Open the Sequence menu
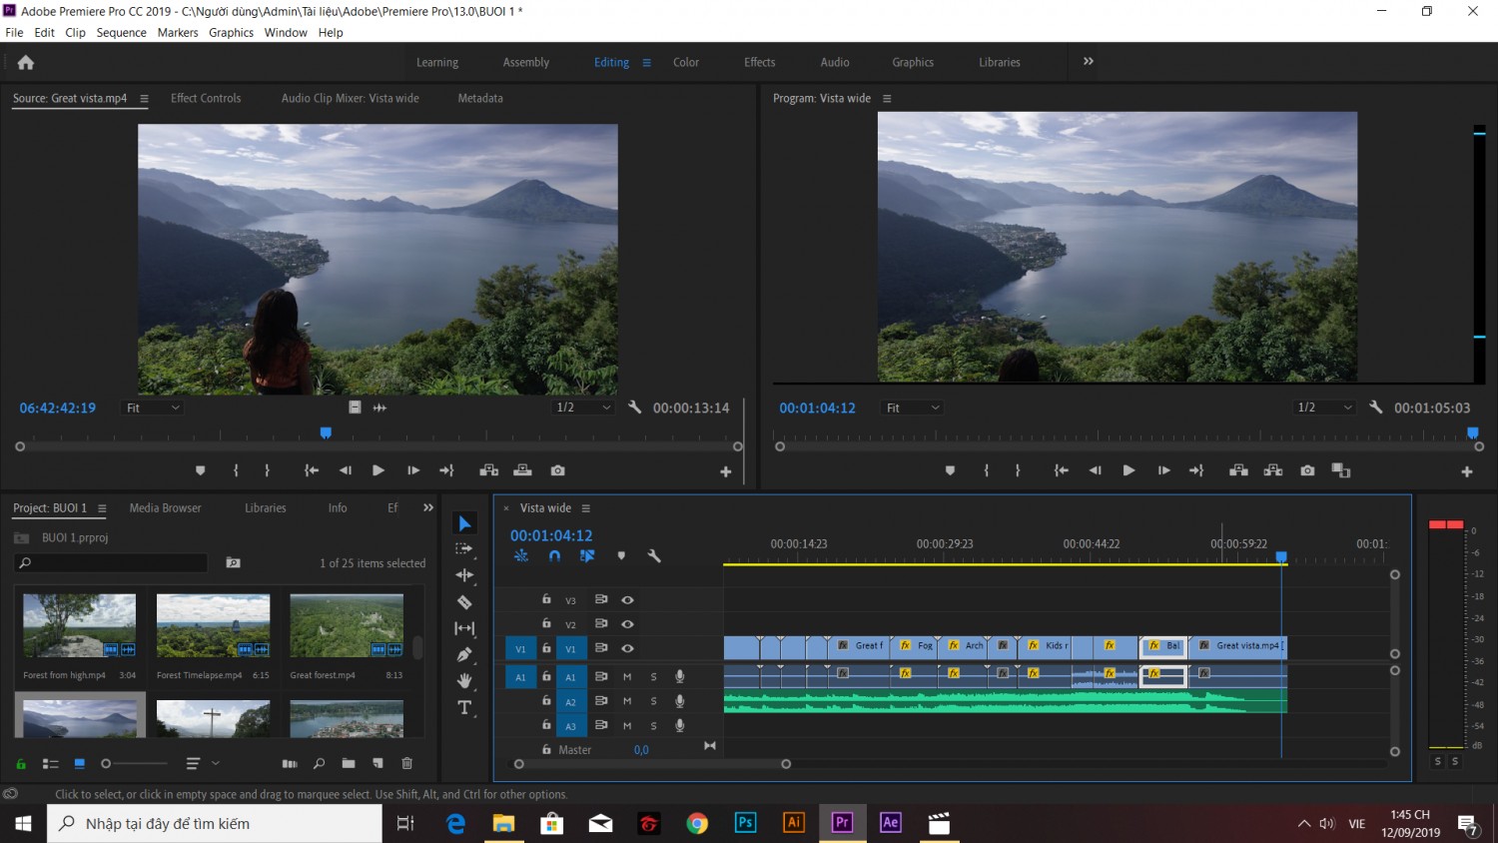Screen dimensions: 1498x843 (x=122, y=33)
